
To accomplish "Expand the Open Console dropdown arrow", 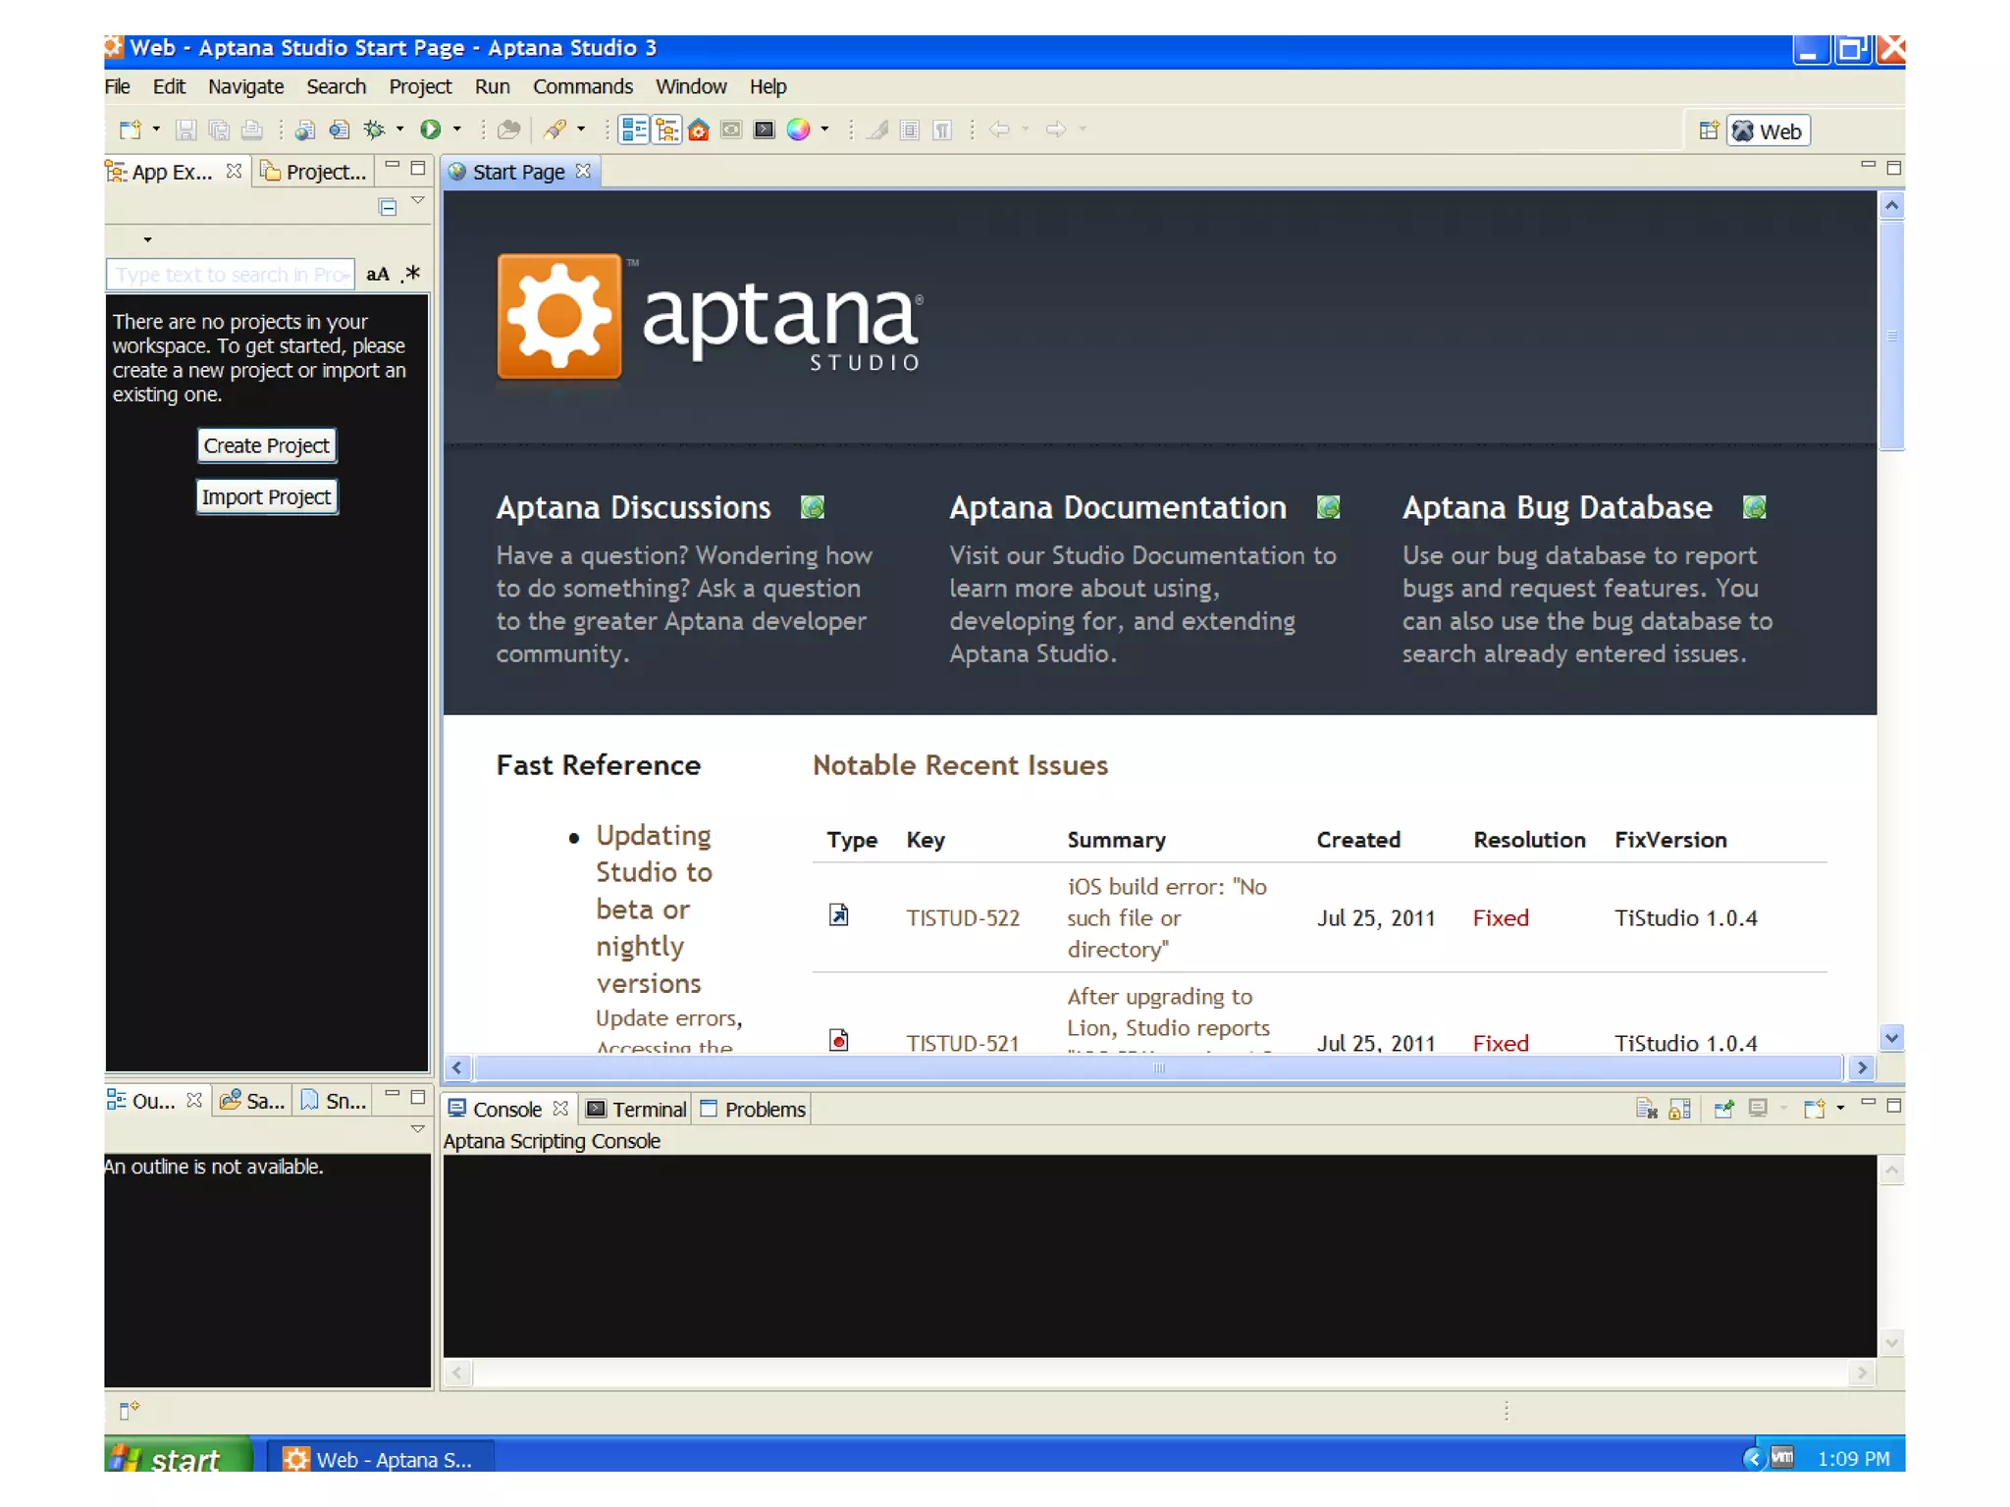I will click(1840, 1108).
